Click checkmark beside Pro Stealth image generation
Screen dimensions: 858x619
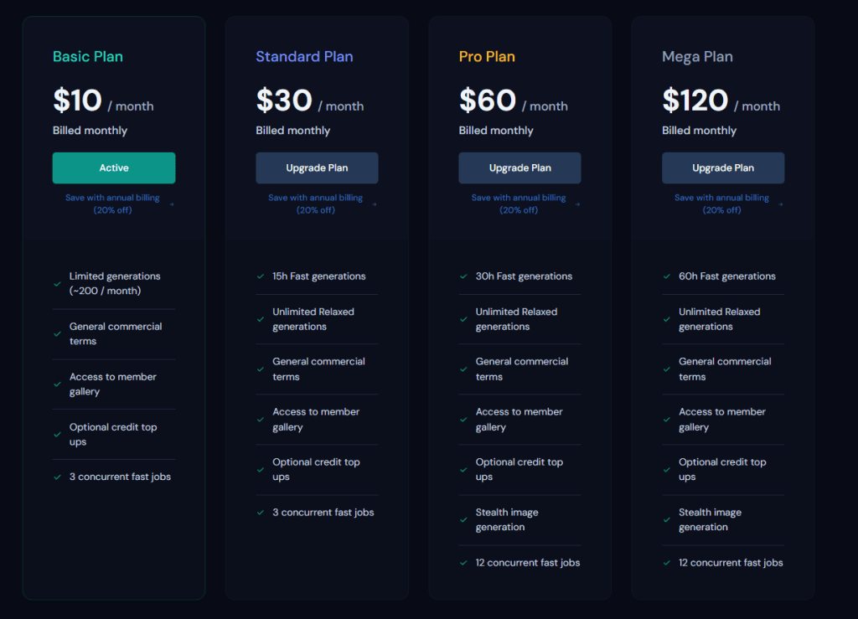point(463,520)
